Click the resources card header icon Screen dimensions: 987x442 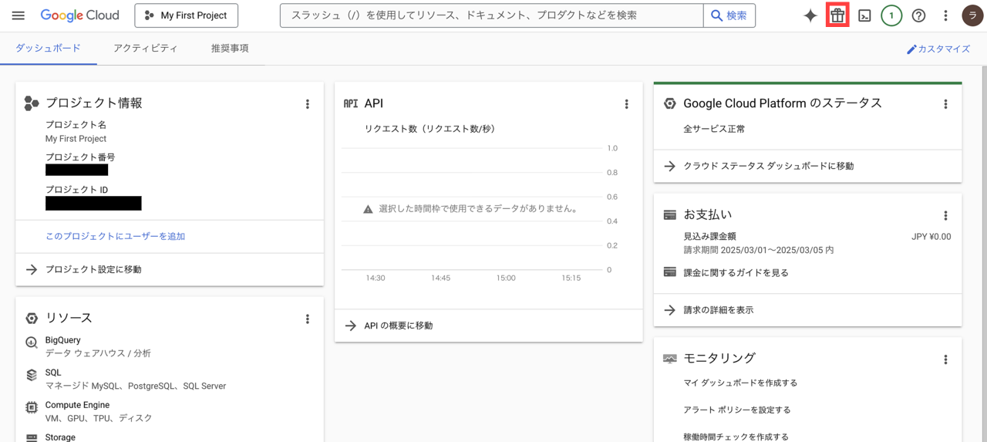click(x=32, y=318)
